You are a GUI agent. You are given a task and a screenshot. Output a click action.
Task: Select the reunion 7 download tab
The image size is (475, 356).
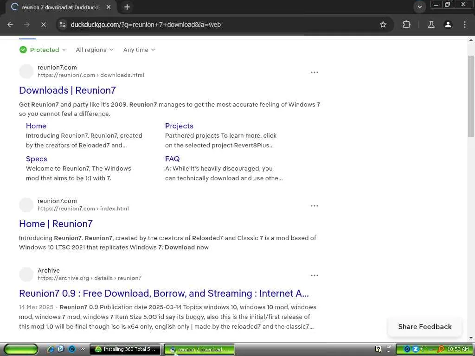[x=61, y=7]
